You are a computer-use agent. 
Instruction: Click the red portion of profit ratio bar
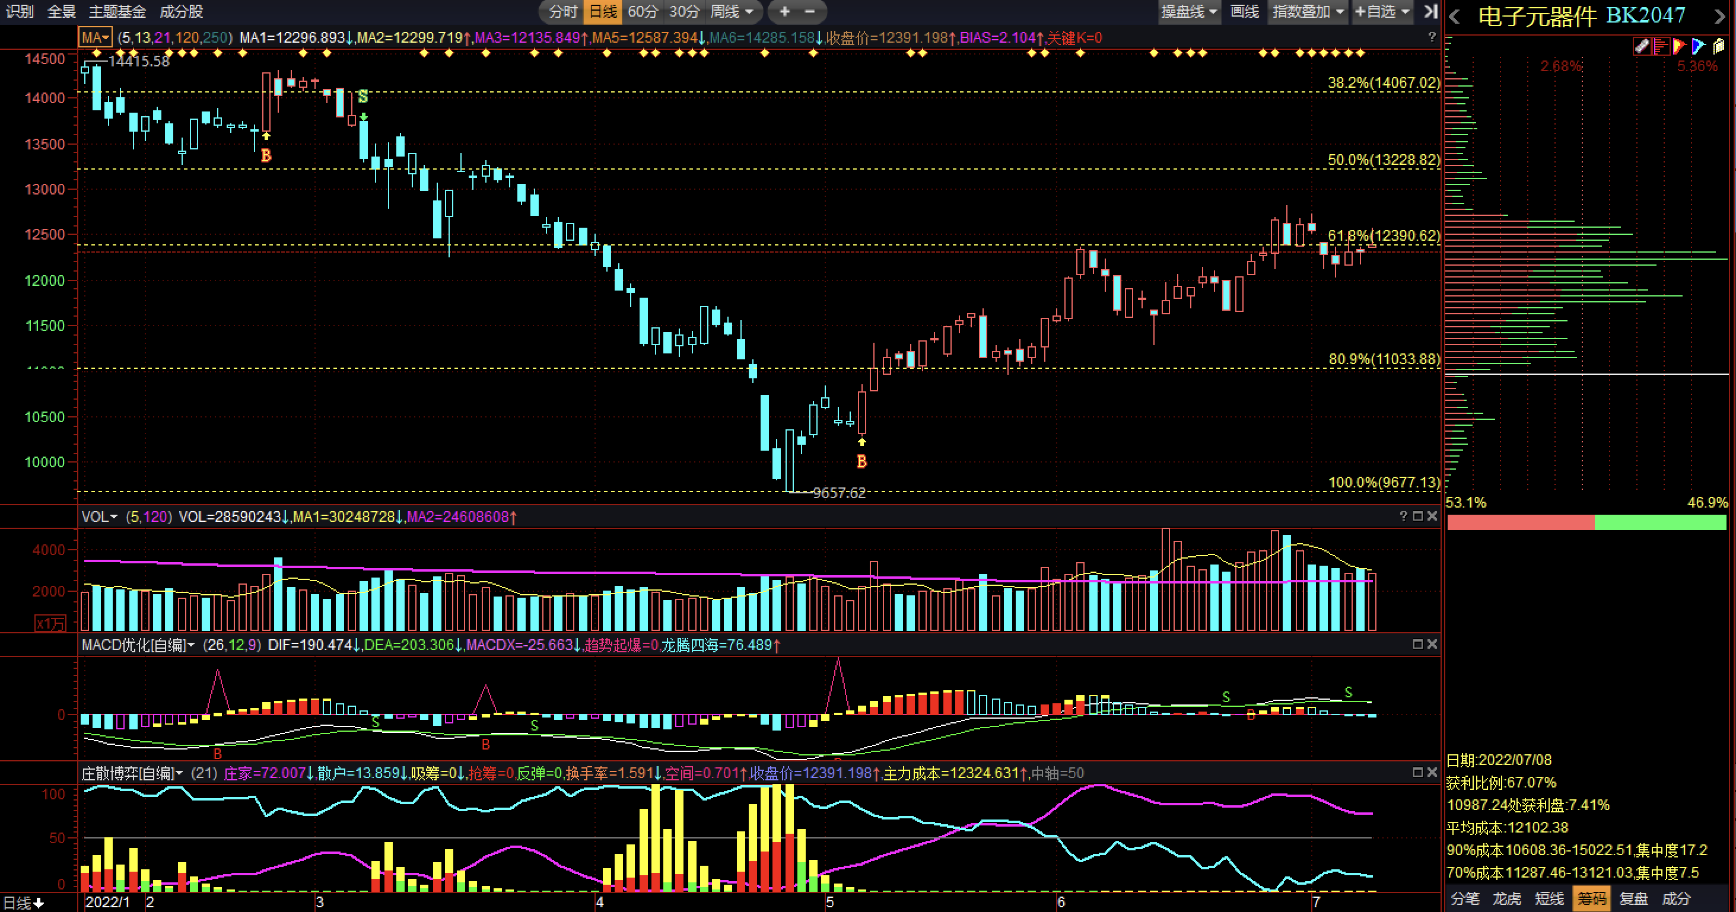(x=1521, y=522)
